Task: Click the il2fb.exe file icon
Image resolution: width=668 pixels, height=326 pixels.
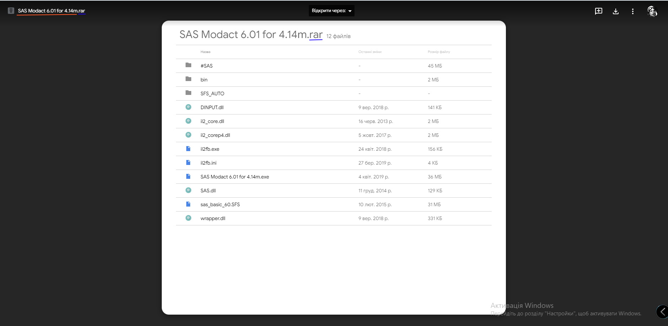Action: (188, 149)
